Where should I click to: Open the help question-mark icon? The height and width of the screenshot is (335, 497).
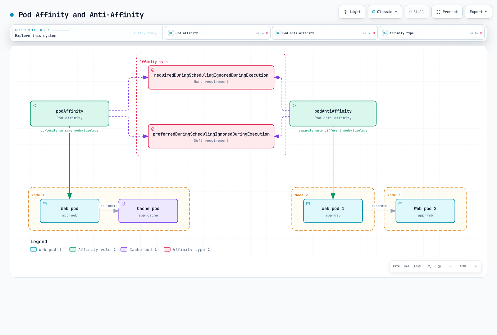click(439, 266)
